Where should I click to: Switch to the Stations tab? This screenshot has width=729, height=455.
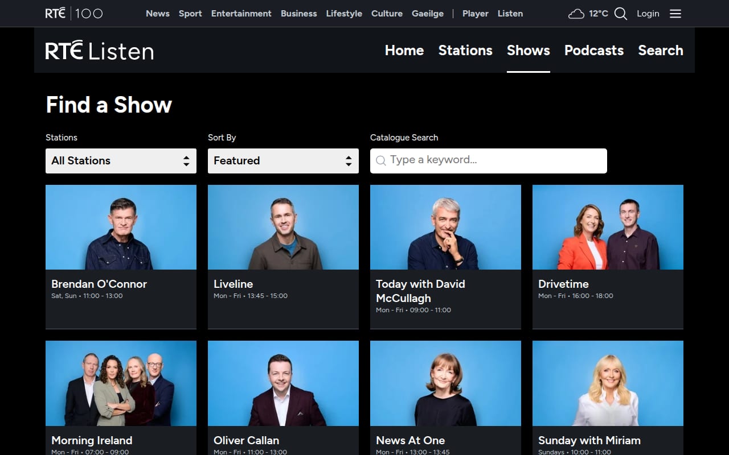(465, 50)
